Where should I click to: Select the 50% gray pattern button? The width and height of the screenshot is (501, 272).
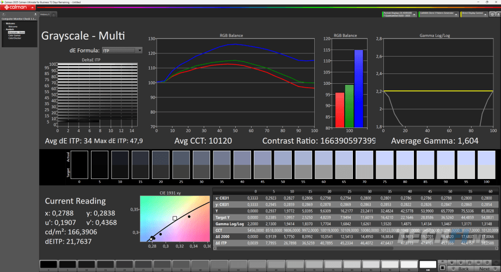(x=238, y=265)
